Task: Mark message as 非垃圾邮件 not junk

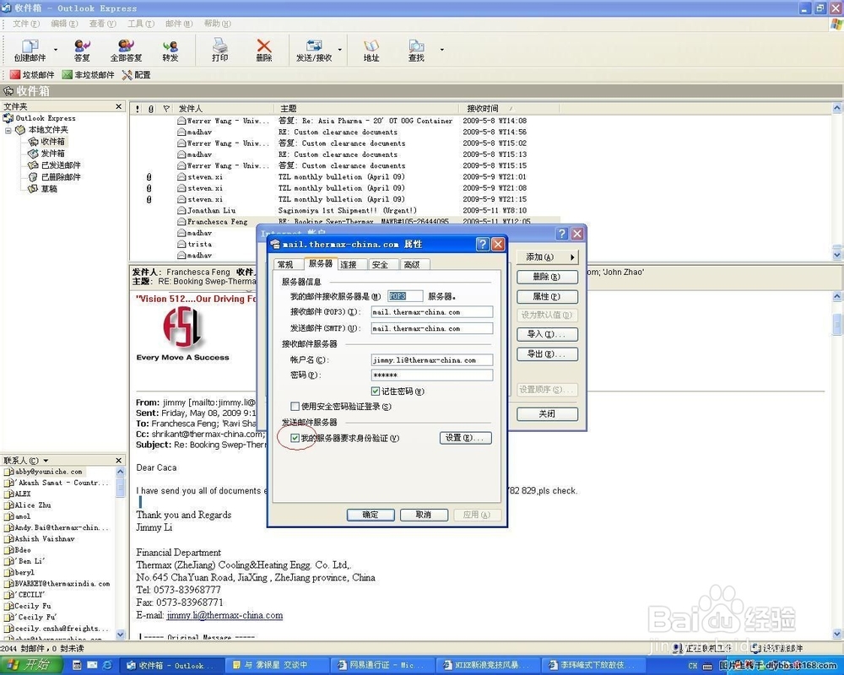Action: pyautogui.click(x=89, y=75)
